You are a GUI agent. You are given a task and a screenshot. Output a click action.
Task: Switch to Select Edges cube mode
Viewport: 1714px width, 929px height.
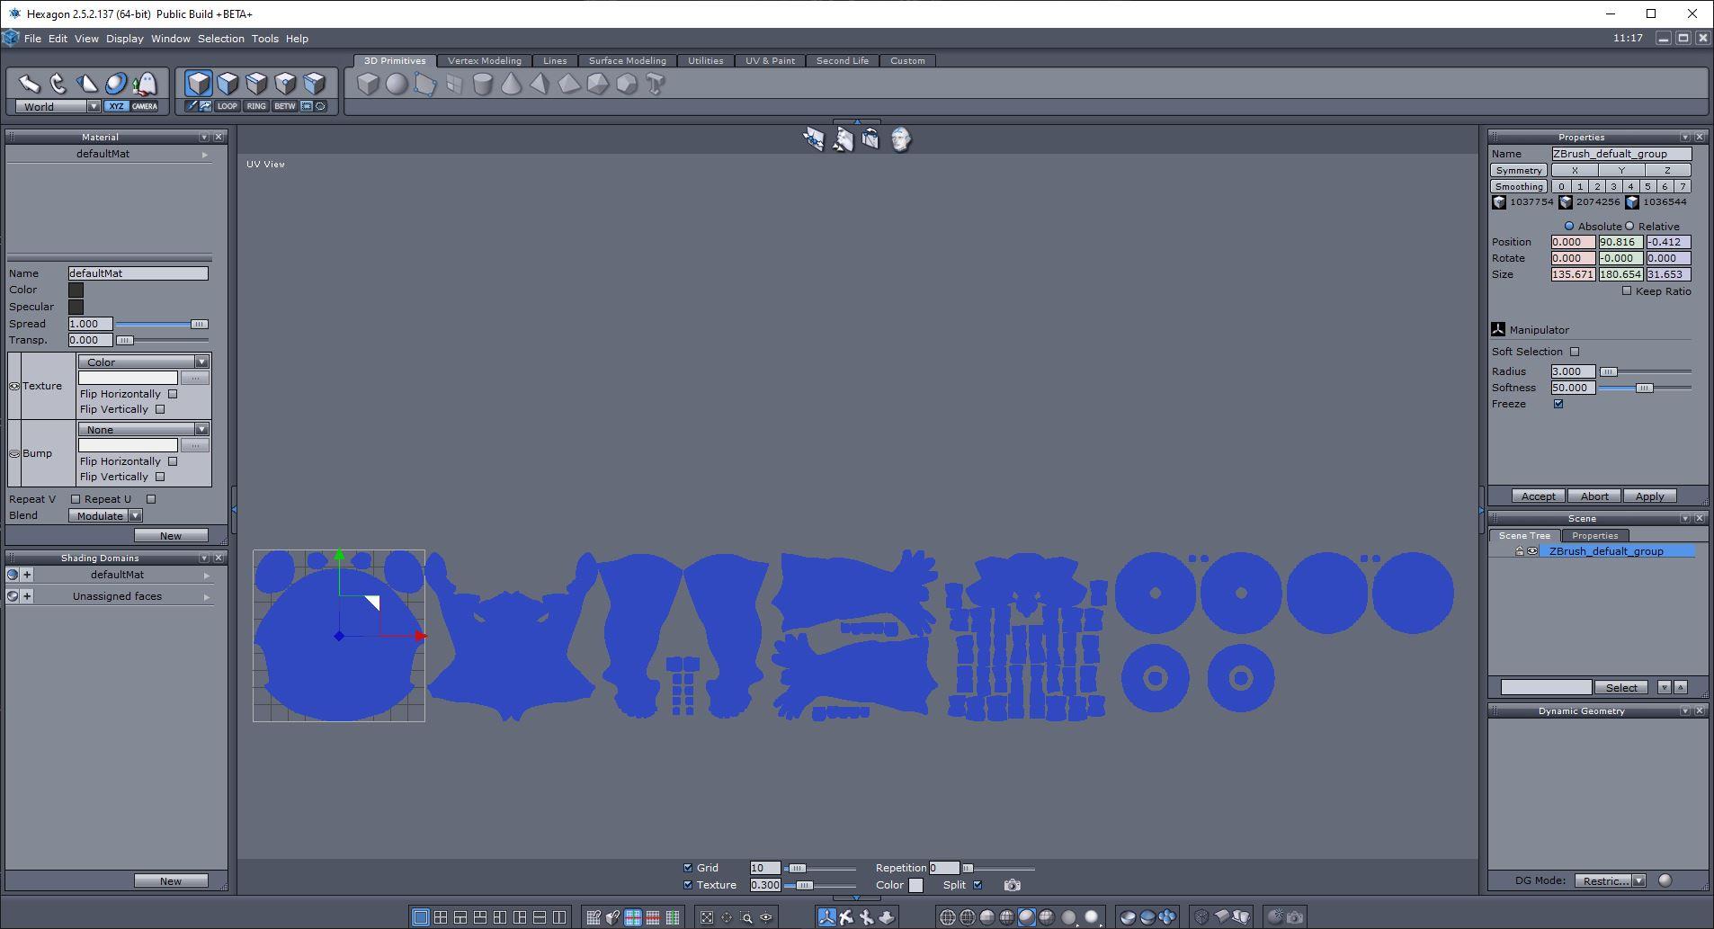tap(256, 84)
